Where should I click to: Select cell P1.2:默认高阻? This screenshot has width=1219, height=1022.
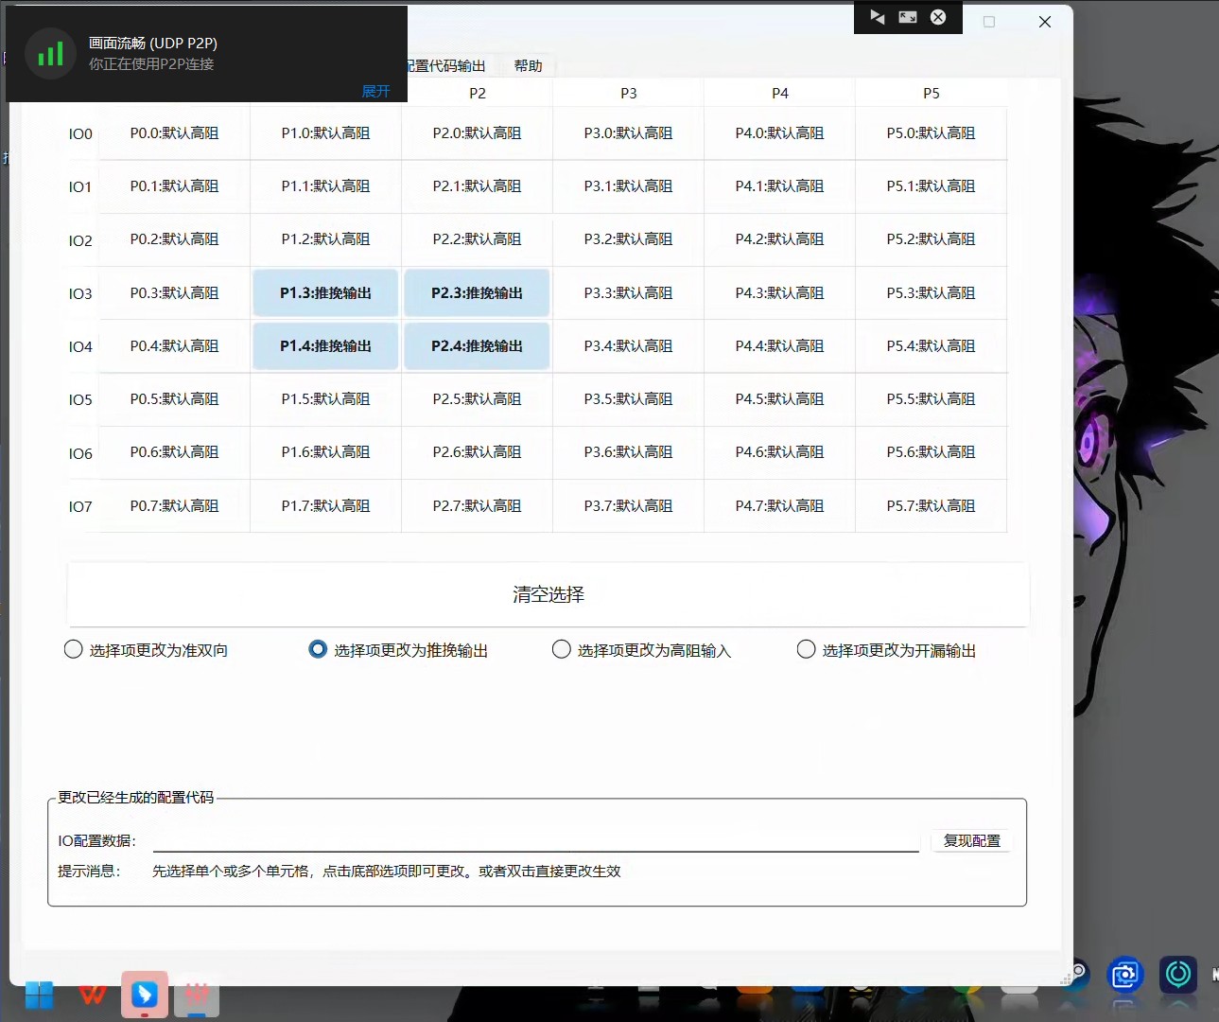[325, 239]
